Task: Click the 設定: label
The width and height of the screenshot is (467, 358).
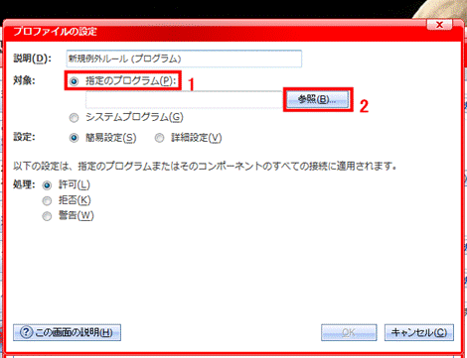Action: click(x=24, y=137)
